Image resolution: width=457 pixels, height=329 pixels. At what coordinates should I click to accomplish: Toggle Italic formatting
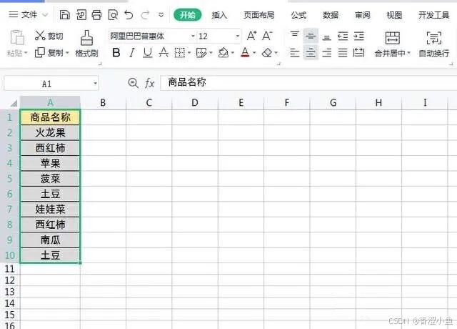coord(132,53)
